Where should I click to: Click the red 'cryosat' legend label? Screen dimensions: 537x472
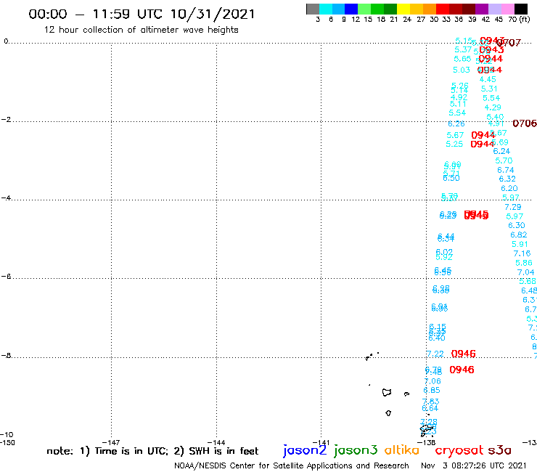tap(459, 450)
